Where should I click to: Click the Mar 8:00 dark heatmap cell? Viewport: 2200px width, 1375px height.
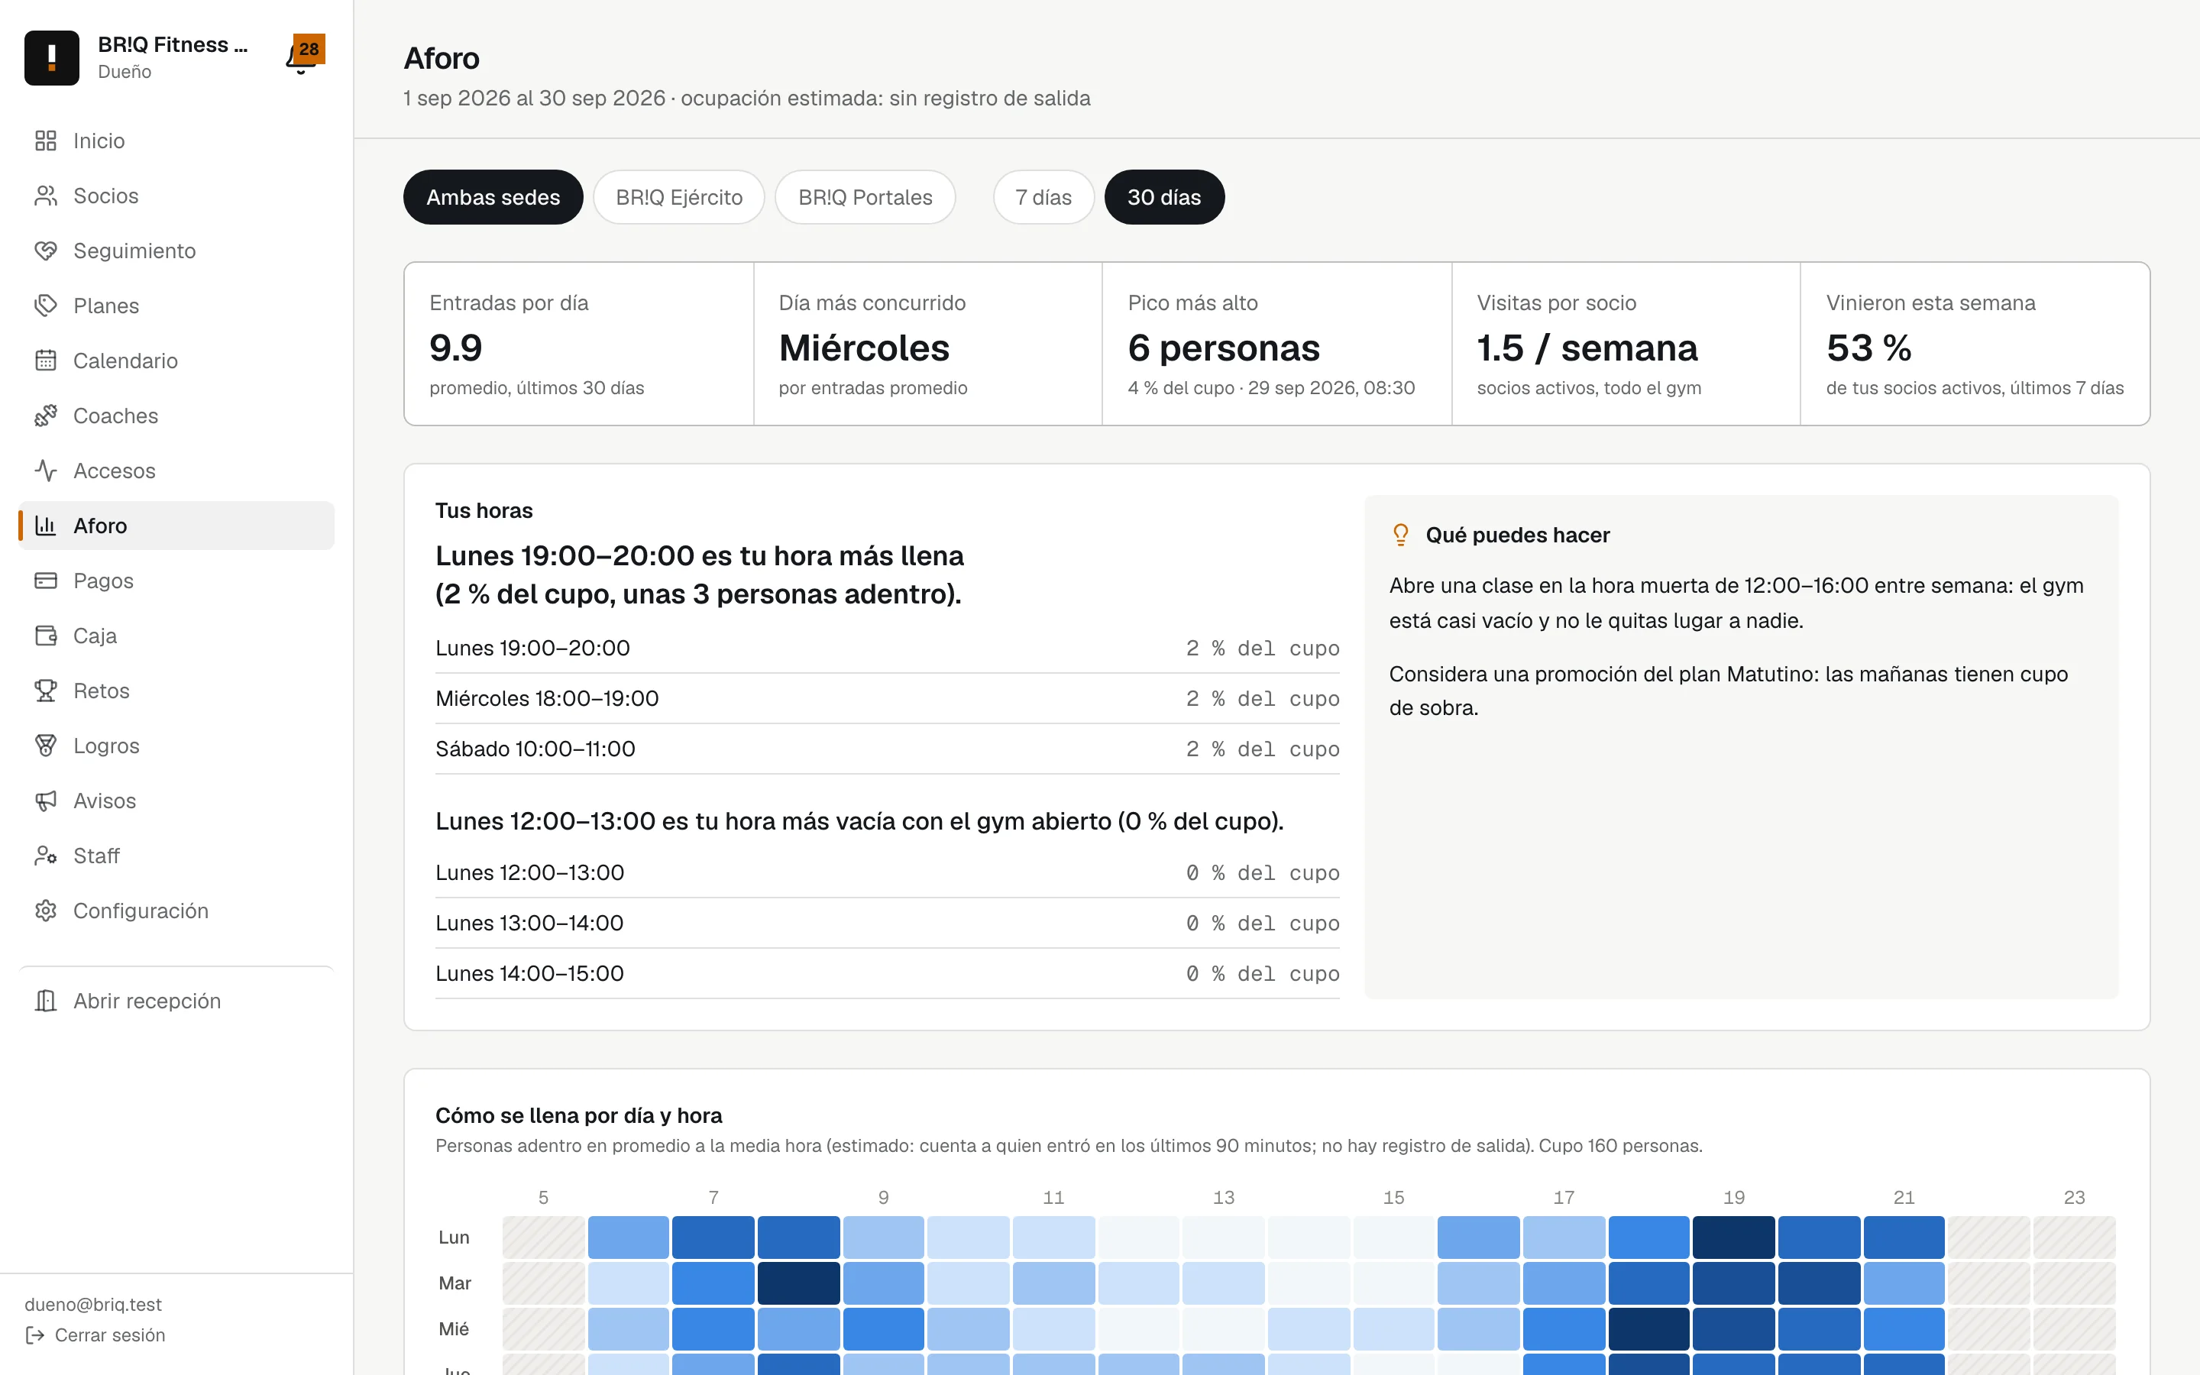pyautogui.click(x=798, y=1283)
